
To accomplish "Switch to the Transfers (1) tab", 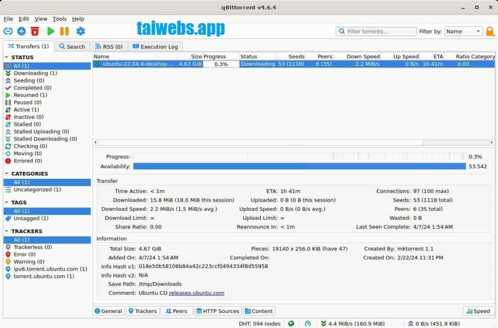I will point(29,46).
